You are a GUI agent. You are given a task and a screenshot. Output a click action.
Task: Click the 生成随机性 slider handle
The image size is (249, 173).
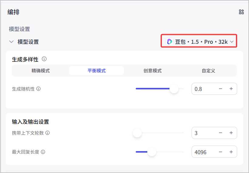coord(174,89)
